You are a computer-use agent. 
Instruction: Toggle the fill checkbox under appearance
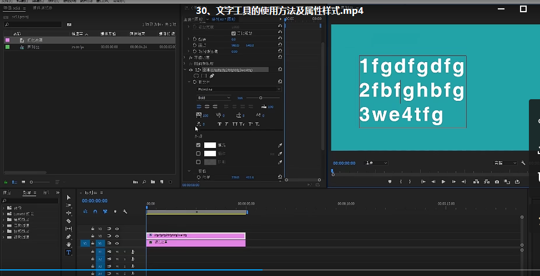pos(199,145)
